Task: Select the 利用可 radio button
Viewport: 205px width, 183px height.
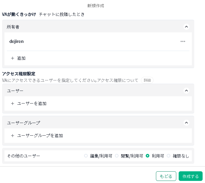Action: coord(148,156)
